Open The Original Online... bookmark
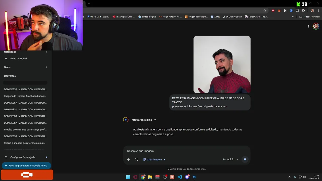322x181 pixels. coord(124,17)
